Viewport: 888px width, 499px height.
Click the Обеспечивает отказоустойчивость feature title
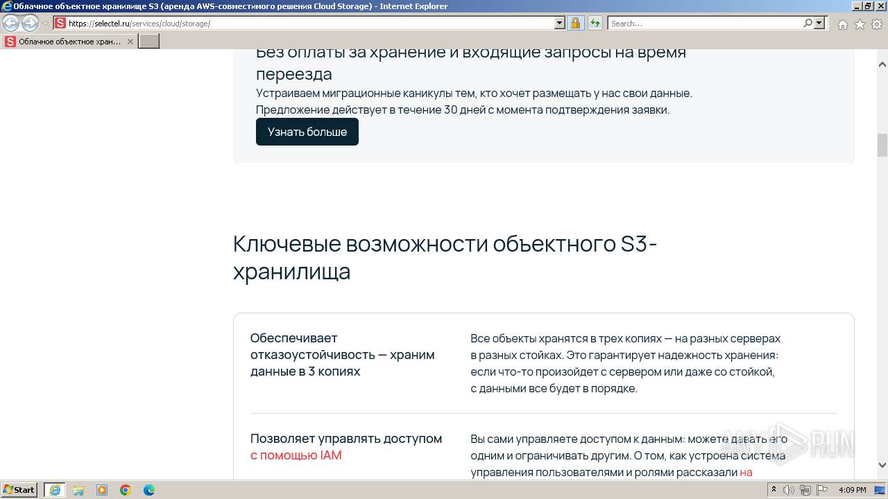(343, 355)
